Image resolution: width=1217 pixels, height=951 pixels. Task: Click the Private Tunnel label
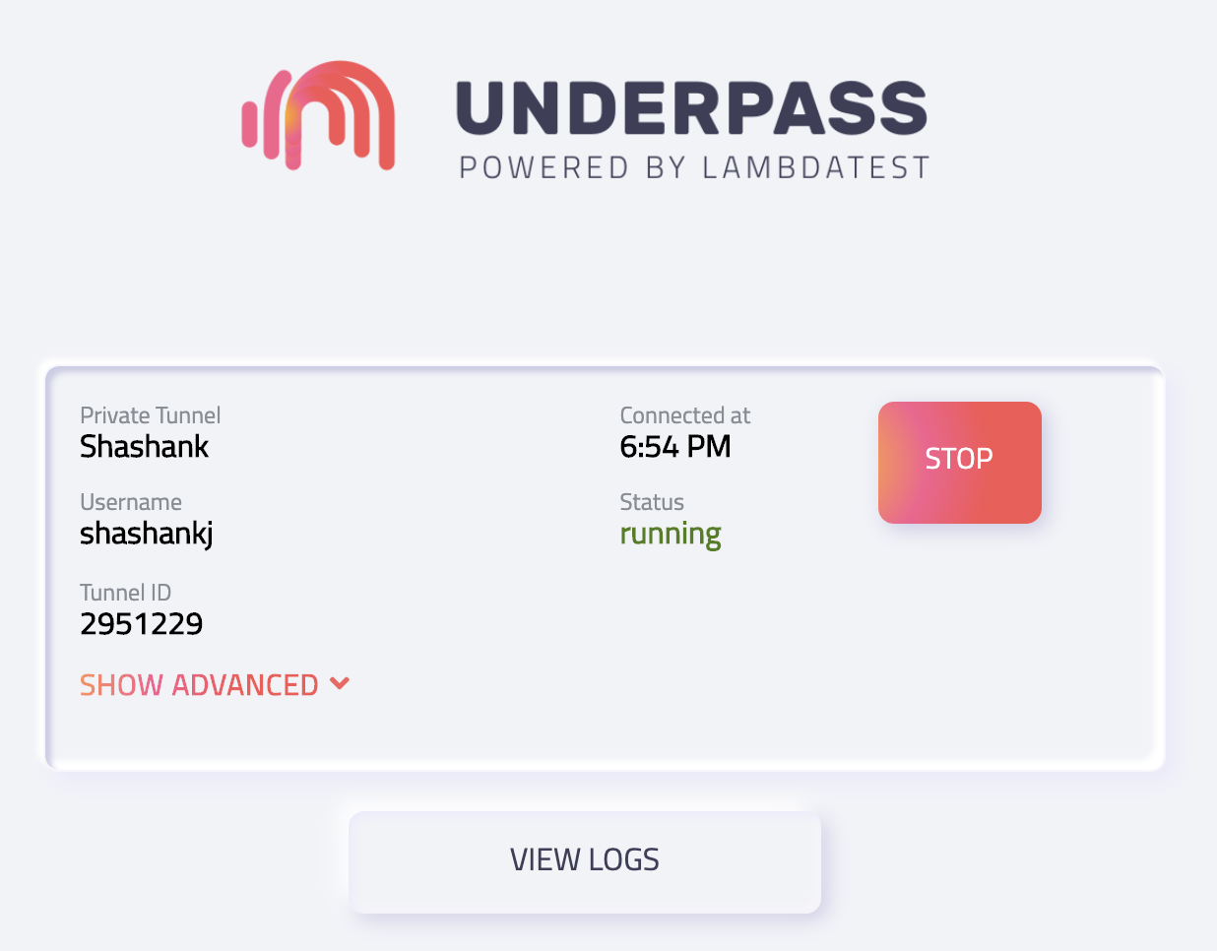pyautogui.click(x=151, y=415)
